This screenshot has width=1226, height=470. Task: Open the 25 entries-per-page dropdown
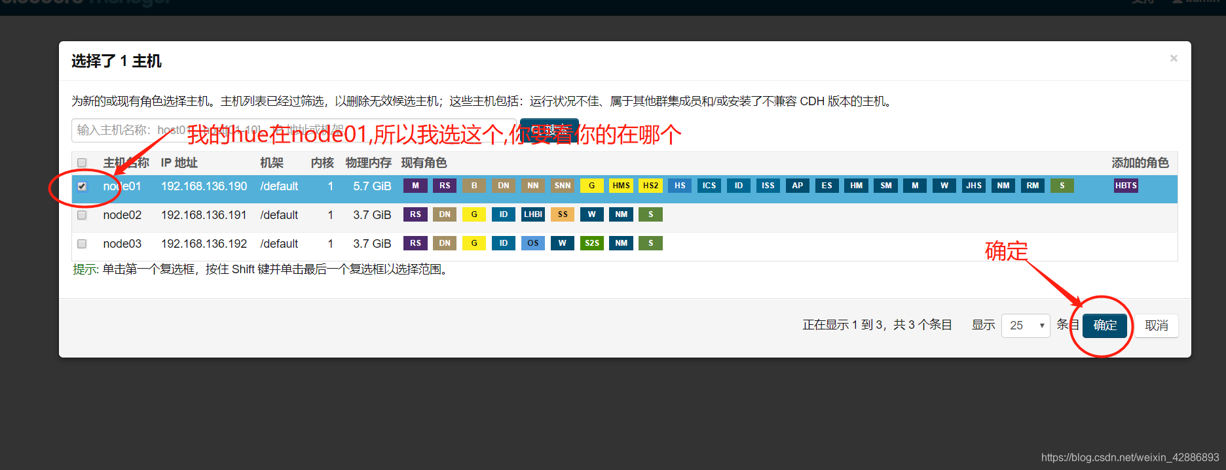coord(1026,326)
